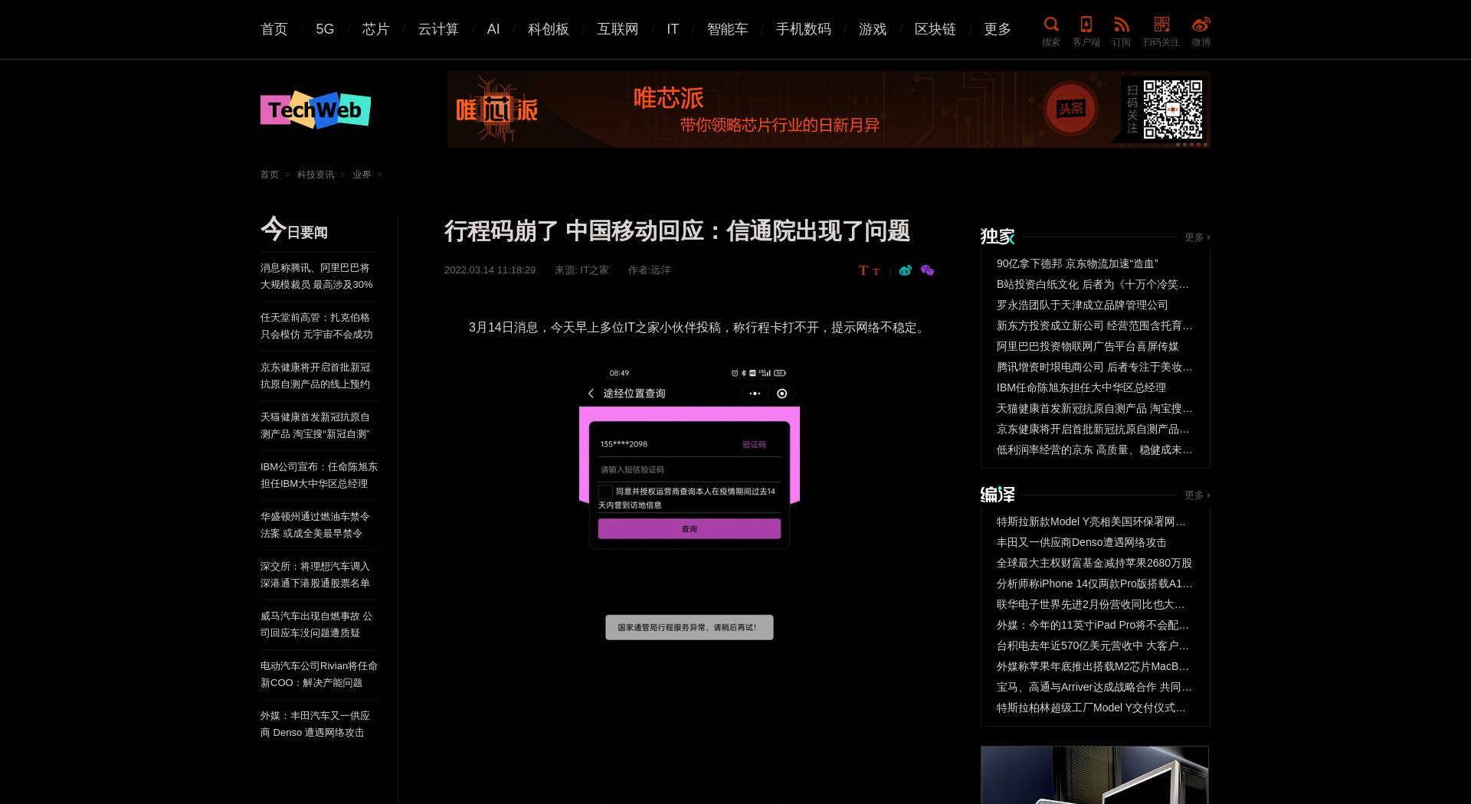Share article to Weibo
1471x804 pixels.
coord(906,270)
